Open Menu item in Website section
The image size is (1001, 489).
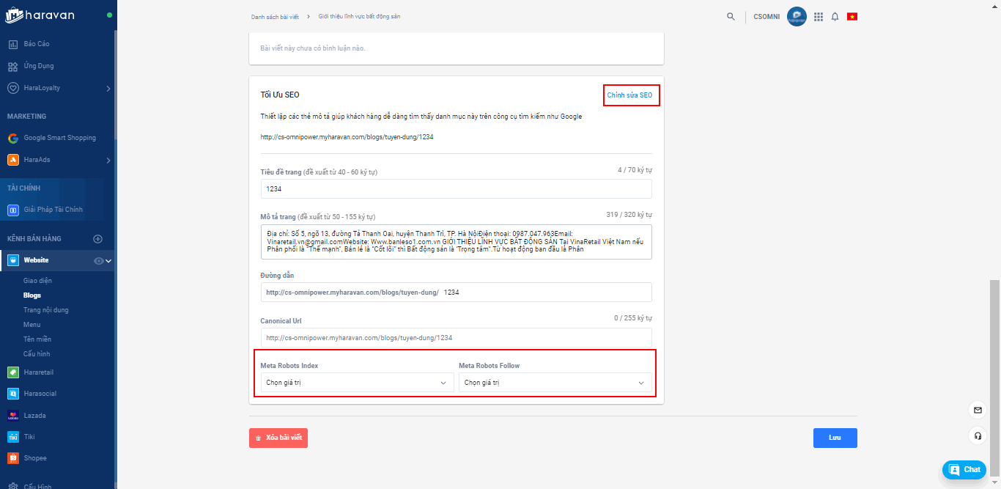click(32, 325)
